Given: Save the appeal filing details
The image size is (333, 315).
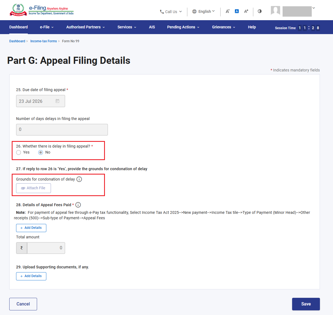Looking at the screenshot, I should pos(306,304).
